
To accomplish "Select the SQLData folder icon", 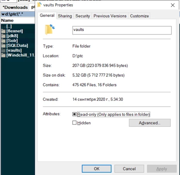I will click(3, 46).
